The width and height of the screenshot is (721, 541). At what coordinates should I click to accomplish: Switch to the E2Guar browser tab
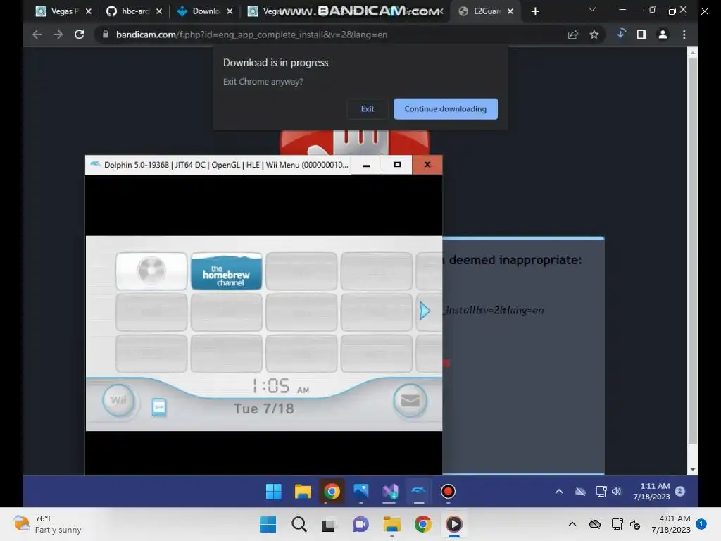[x=480, y=11]
